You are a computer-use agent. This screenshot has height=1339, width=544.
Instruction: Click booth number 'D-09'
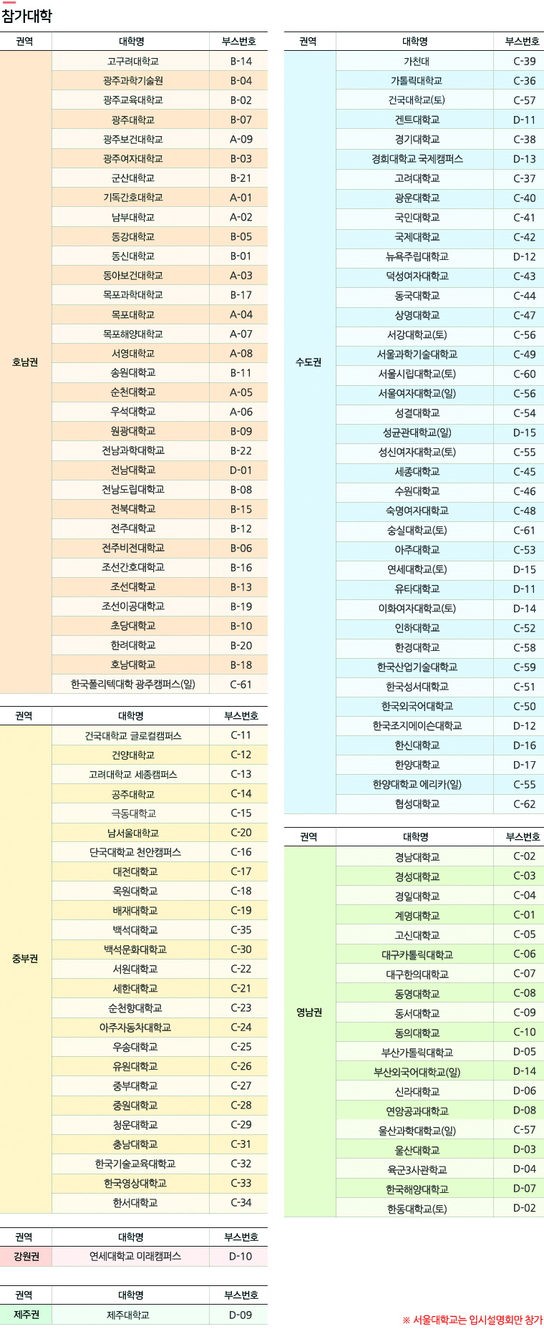pos(241,1315)
